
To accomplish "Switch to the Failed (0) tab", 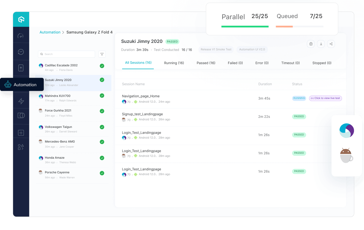I will click(x=235, y=63).
